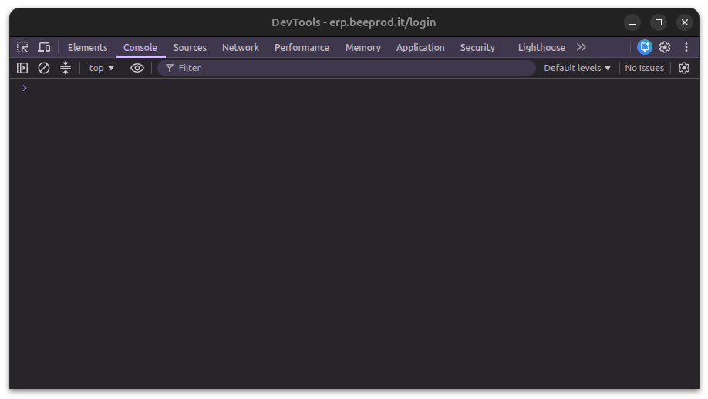Screen dimensions: 708x399
Task: Open the blue AI assistance icon
Action: point(644,47)
